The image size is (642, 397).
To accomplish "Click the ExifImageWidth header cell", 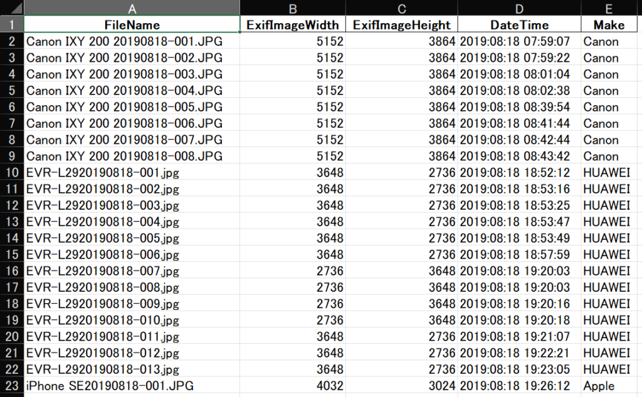I will pyautogui.click(x=293, y=25).
